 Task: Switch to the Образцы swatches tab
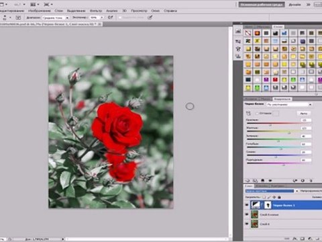coord(263,27)
